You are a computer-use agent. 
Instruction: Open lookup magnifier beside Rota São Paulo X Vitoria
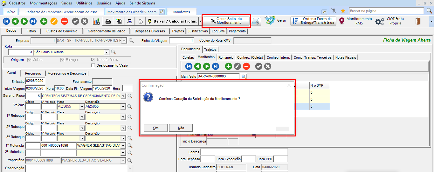113,52
